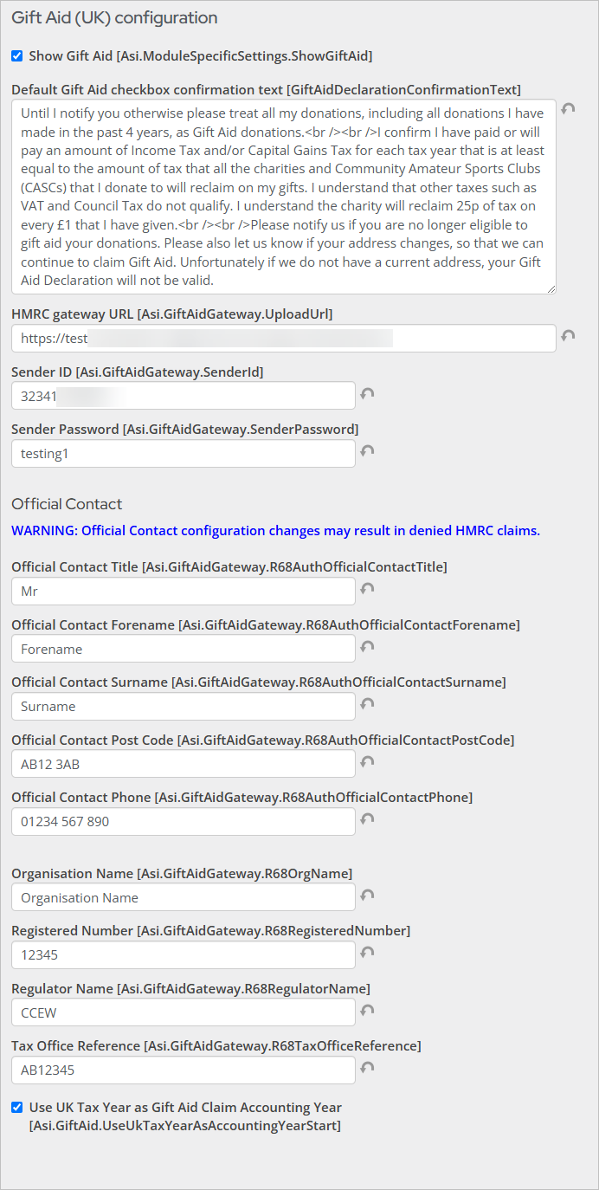
Task: Grab the text area resize handle
Action: click(x=551, y=289)
